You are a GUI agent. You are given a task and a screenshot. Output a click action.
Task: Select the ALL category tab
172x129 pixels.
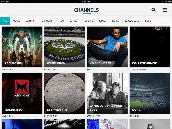coord(5,21)
